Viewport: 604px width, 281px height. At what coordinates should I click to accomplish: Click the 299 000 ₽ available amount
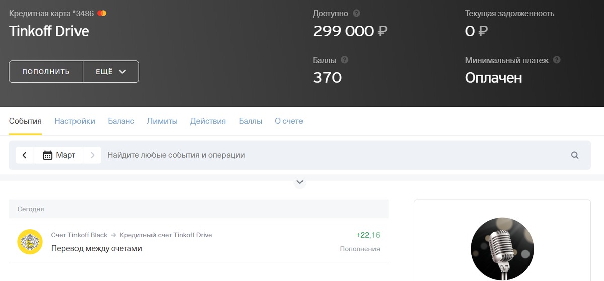coord(350,31)
